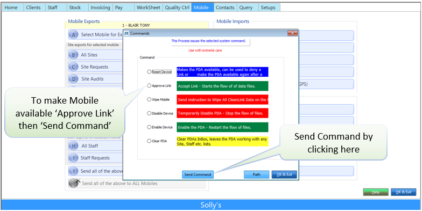The image size is (422, 211).
Task: Select the Reset Device radio option
Action: point(149,72)
